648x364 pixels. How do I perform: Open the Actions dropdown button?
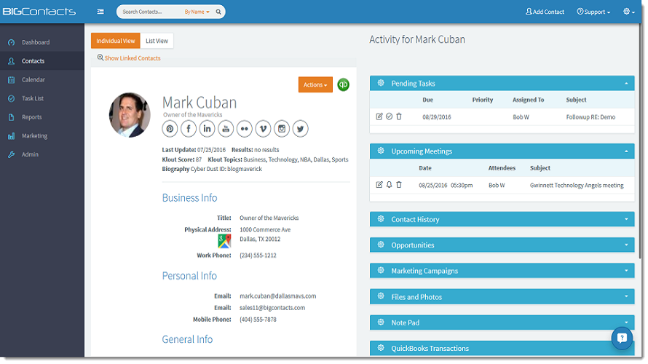pos(315,84)
